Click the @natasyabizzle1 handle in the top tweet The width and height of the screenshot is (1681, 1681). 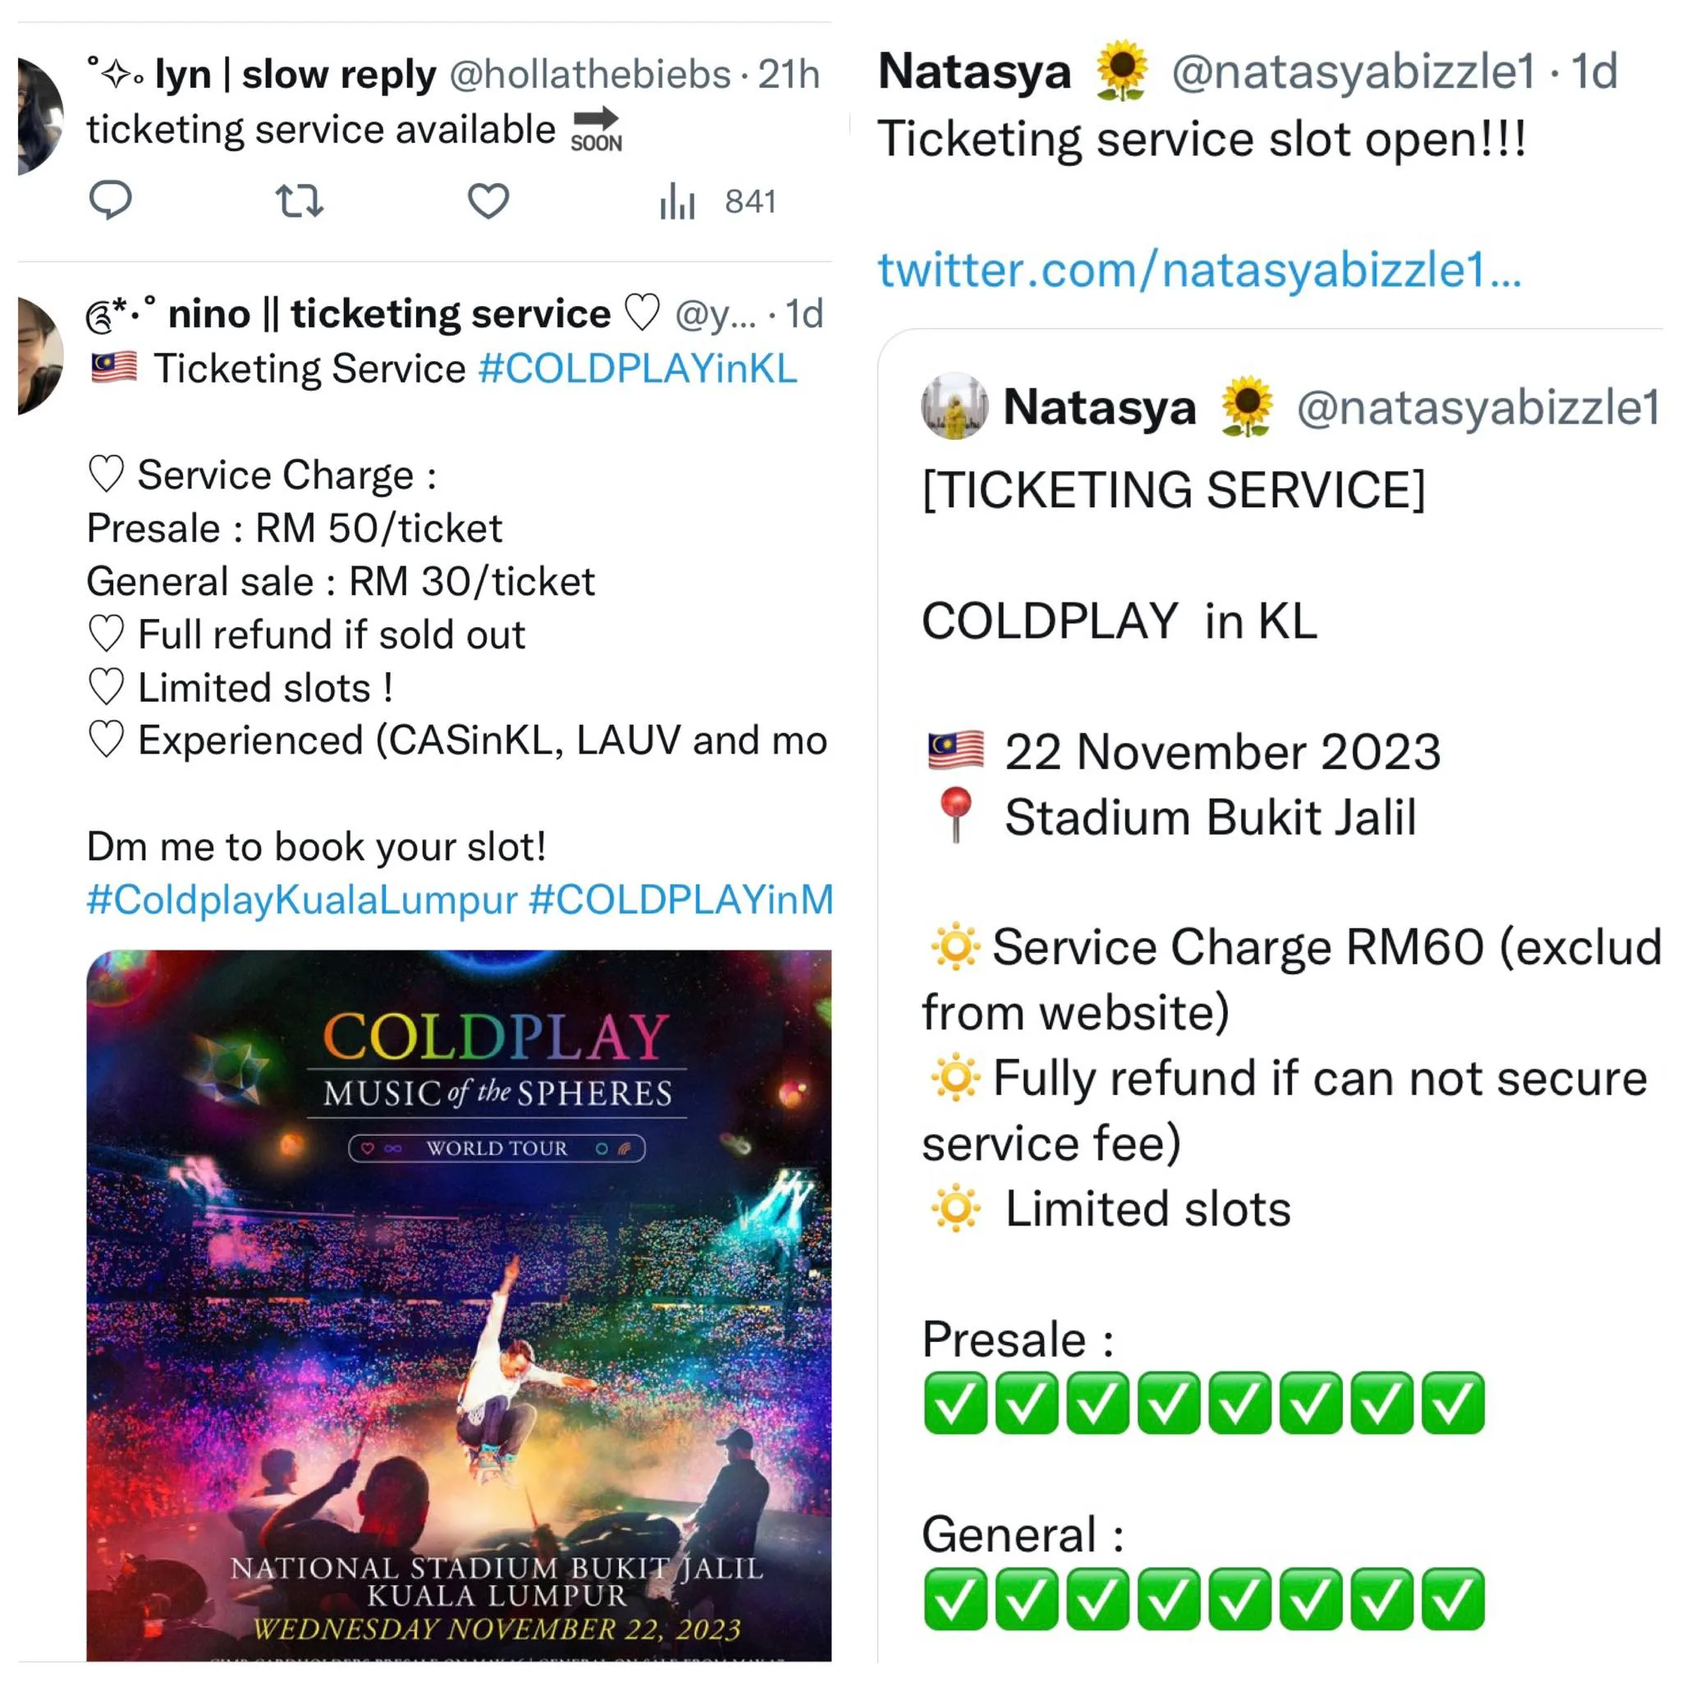point(1354,71)
